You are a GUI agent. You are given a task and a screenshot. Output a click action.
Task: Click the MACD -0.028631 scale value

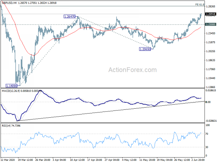click(211, 121)
